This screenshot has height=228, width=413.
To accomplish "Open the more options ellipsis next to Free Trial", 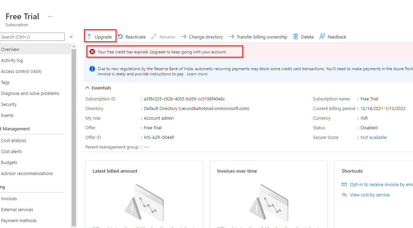I will point(50,16).
